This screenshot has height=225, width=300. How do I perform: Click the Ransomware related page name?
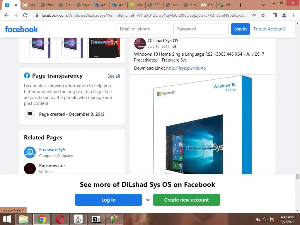[52, 166]
